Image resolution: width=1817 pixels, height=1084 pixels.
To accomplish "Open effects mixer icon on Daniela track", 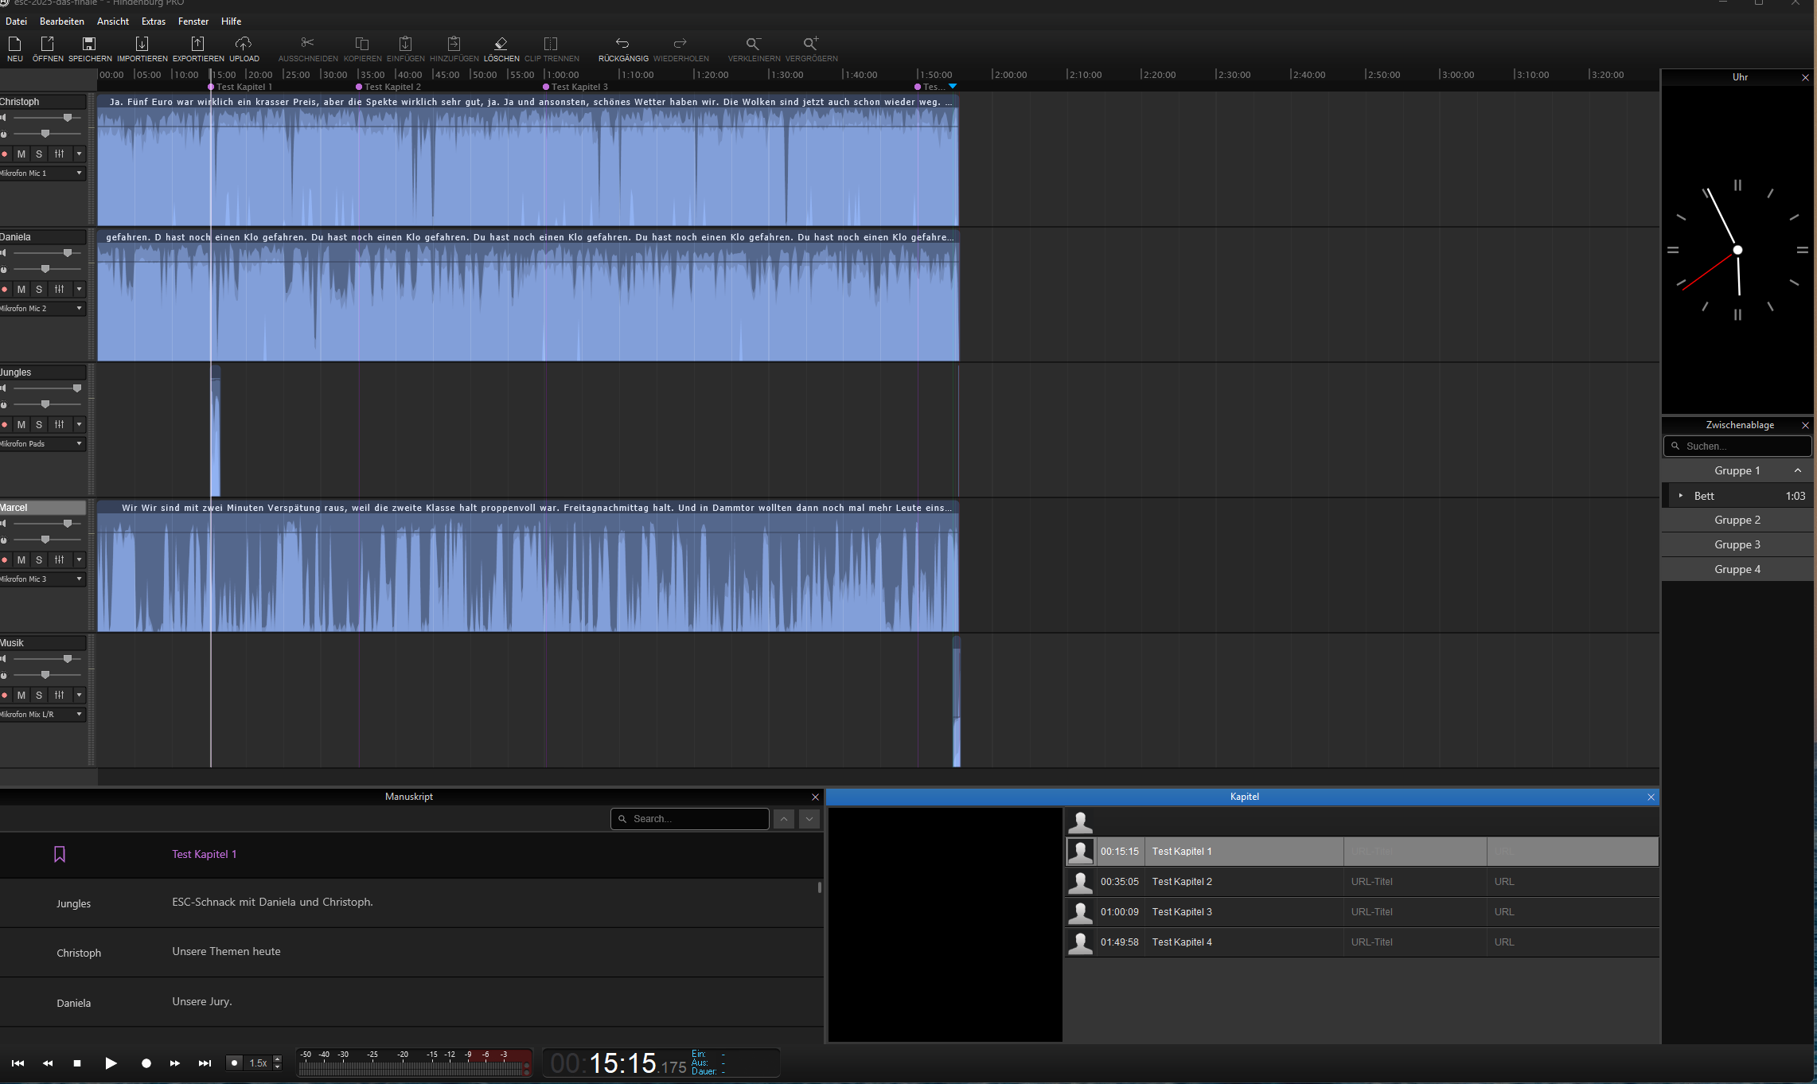I will tap(59, 289).
